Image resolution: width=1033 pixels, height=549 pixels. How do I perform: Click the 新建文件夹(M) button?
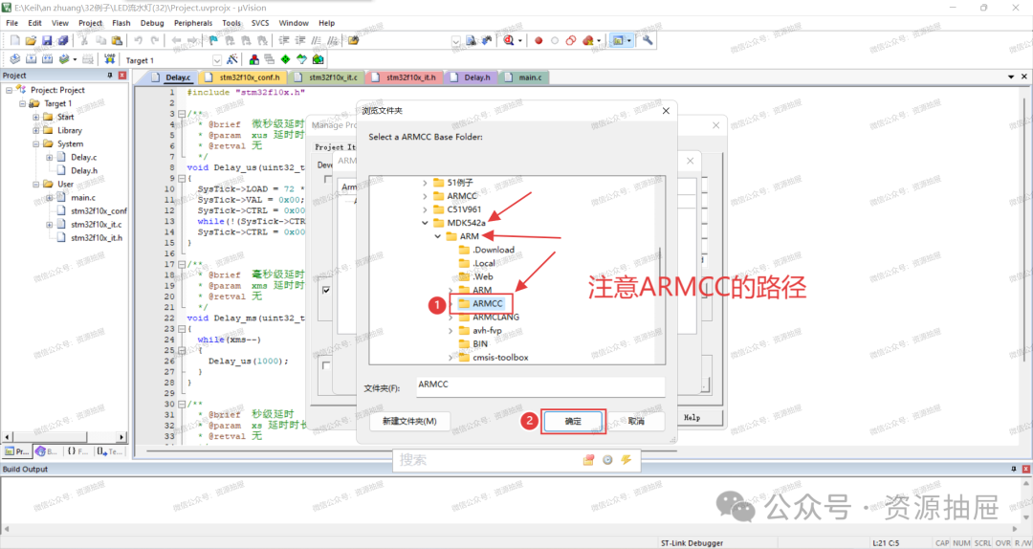409,421
